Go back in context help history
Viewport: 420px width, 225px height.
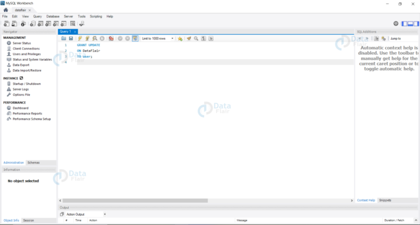point(360,38)
